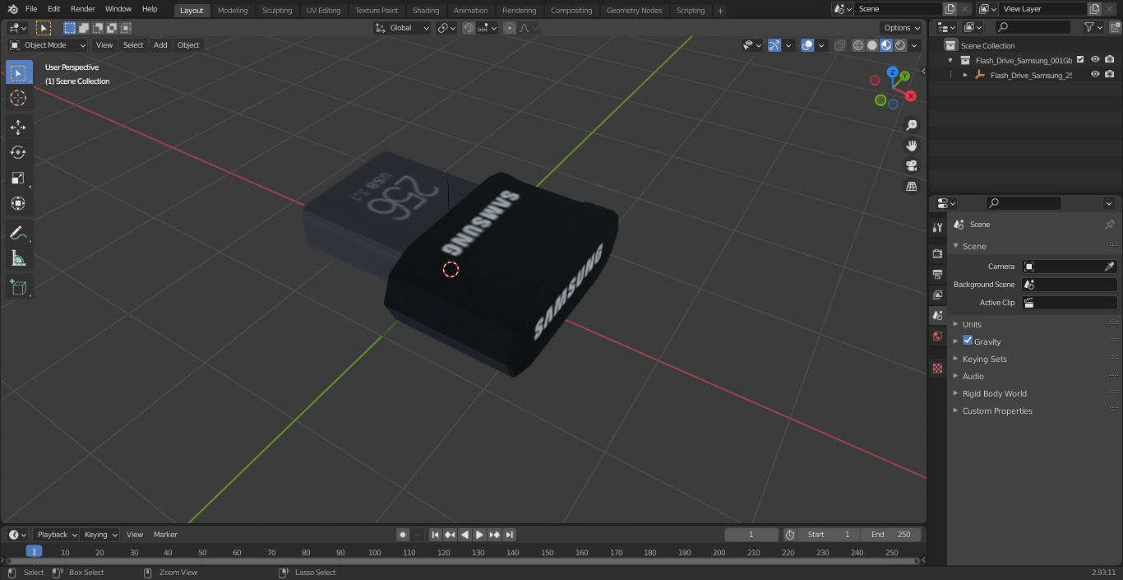Choose the Move tool
This screenshot has width=1123, height=580.
(x=19, y=127)
